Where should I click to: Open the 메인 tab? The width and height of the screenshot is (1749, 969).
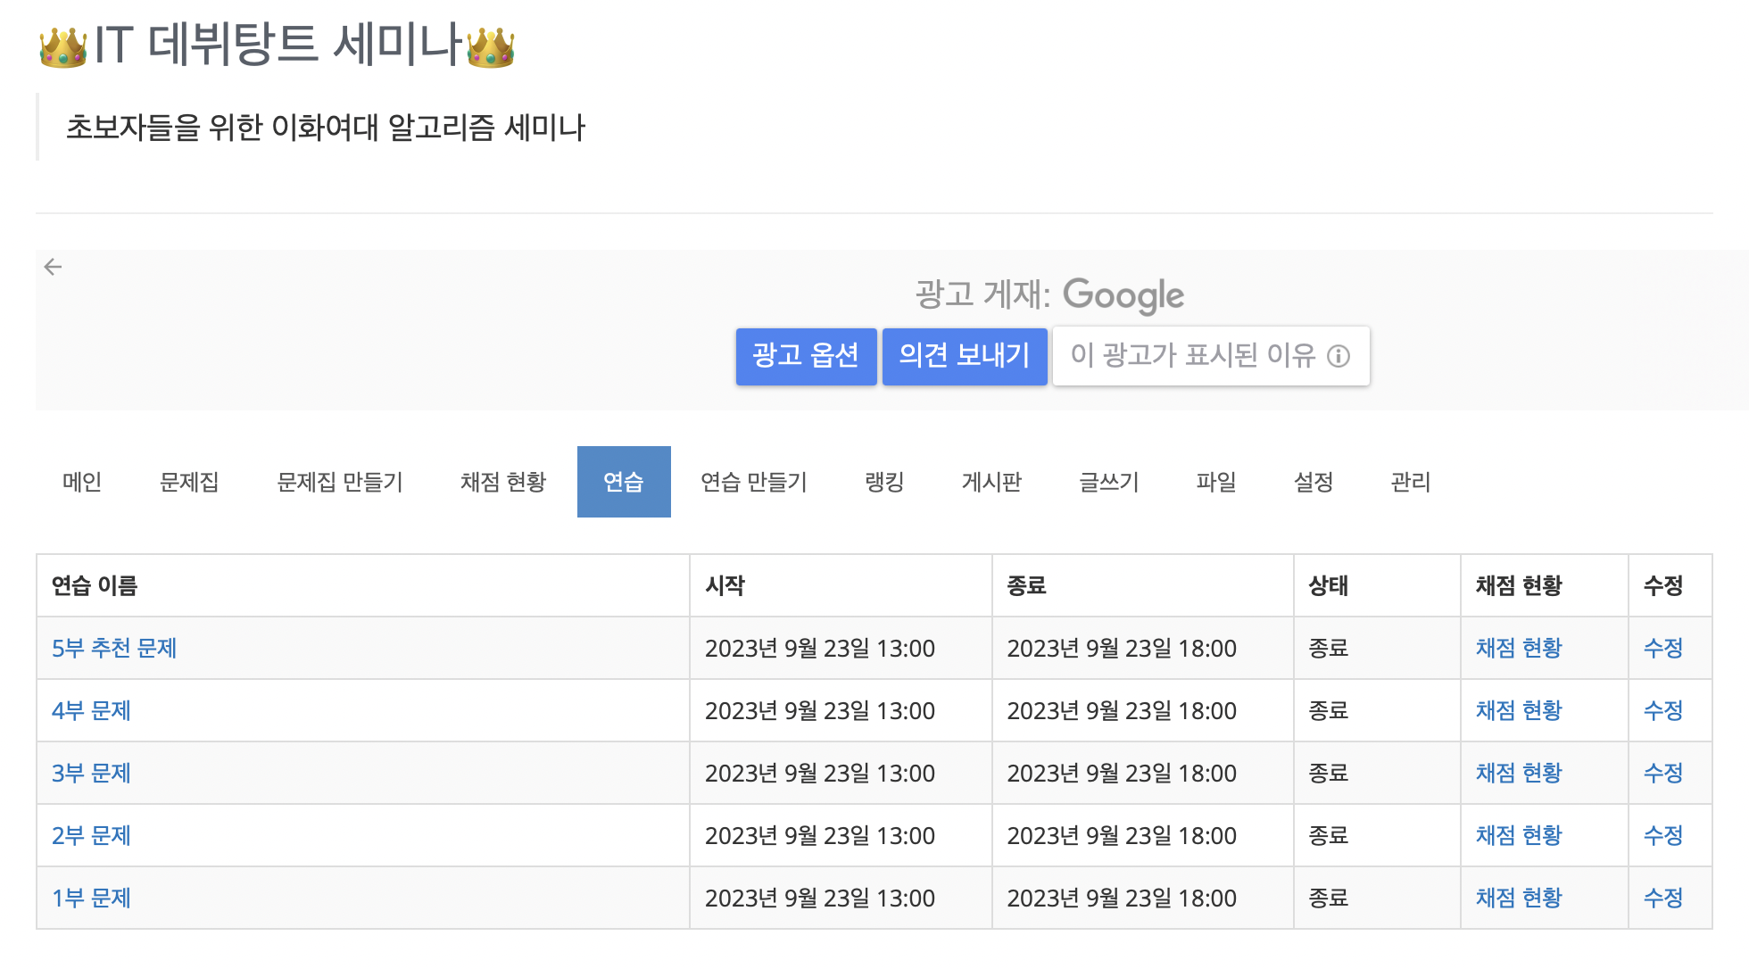82,482
